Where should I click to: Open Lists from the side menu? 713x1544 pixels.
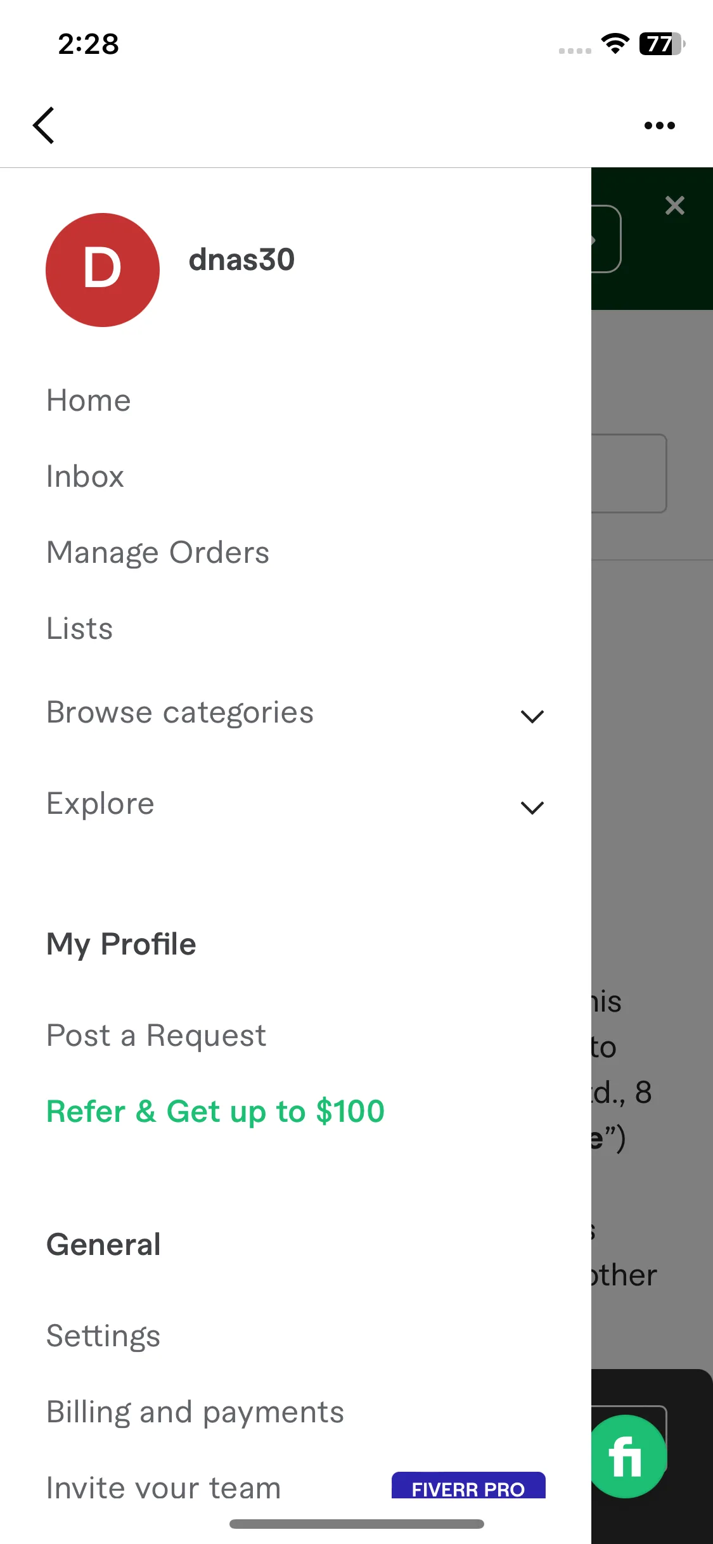click(x=80, y=629)
